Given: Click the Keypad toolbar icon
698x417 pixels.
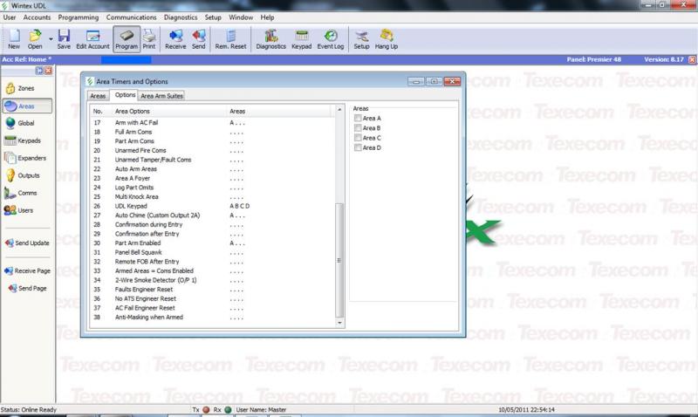Looking at the screenshot, I should point(301,39).
